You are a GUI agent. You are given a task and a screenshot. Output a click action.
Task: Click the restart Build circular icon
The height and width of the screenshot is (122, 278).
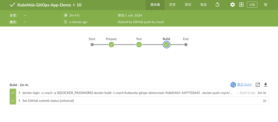233,85
